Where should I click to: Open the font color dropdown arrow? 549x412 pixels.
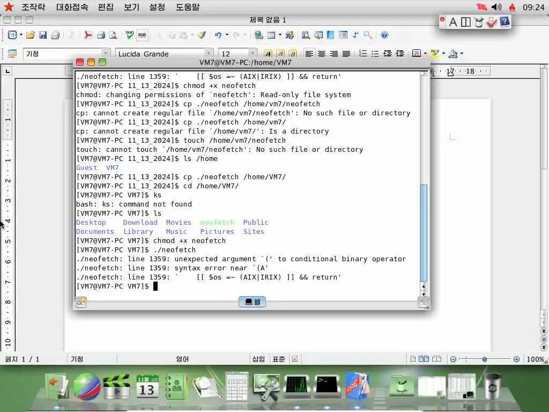click(x=425, y=54)
